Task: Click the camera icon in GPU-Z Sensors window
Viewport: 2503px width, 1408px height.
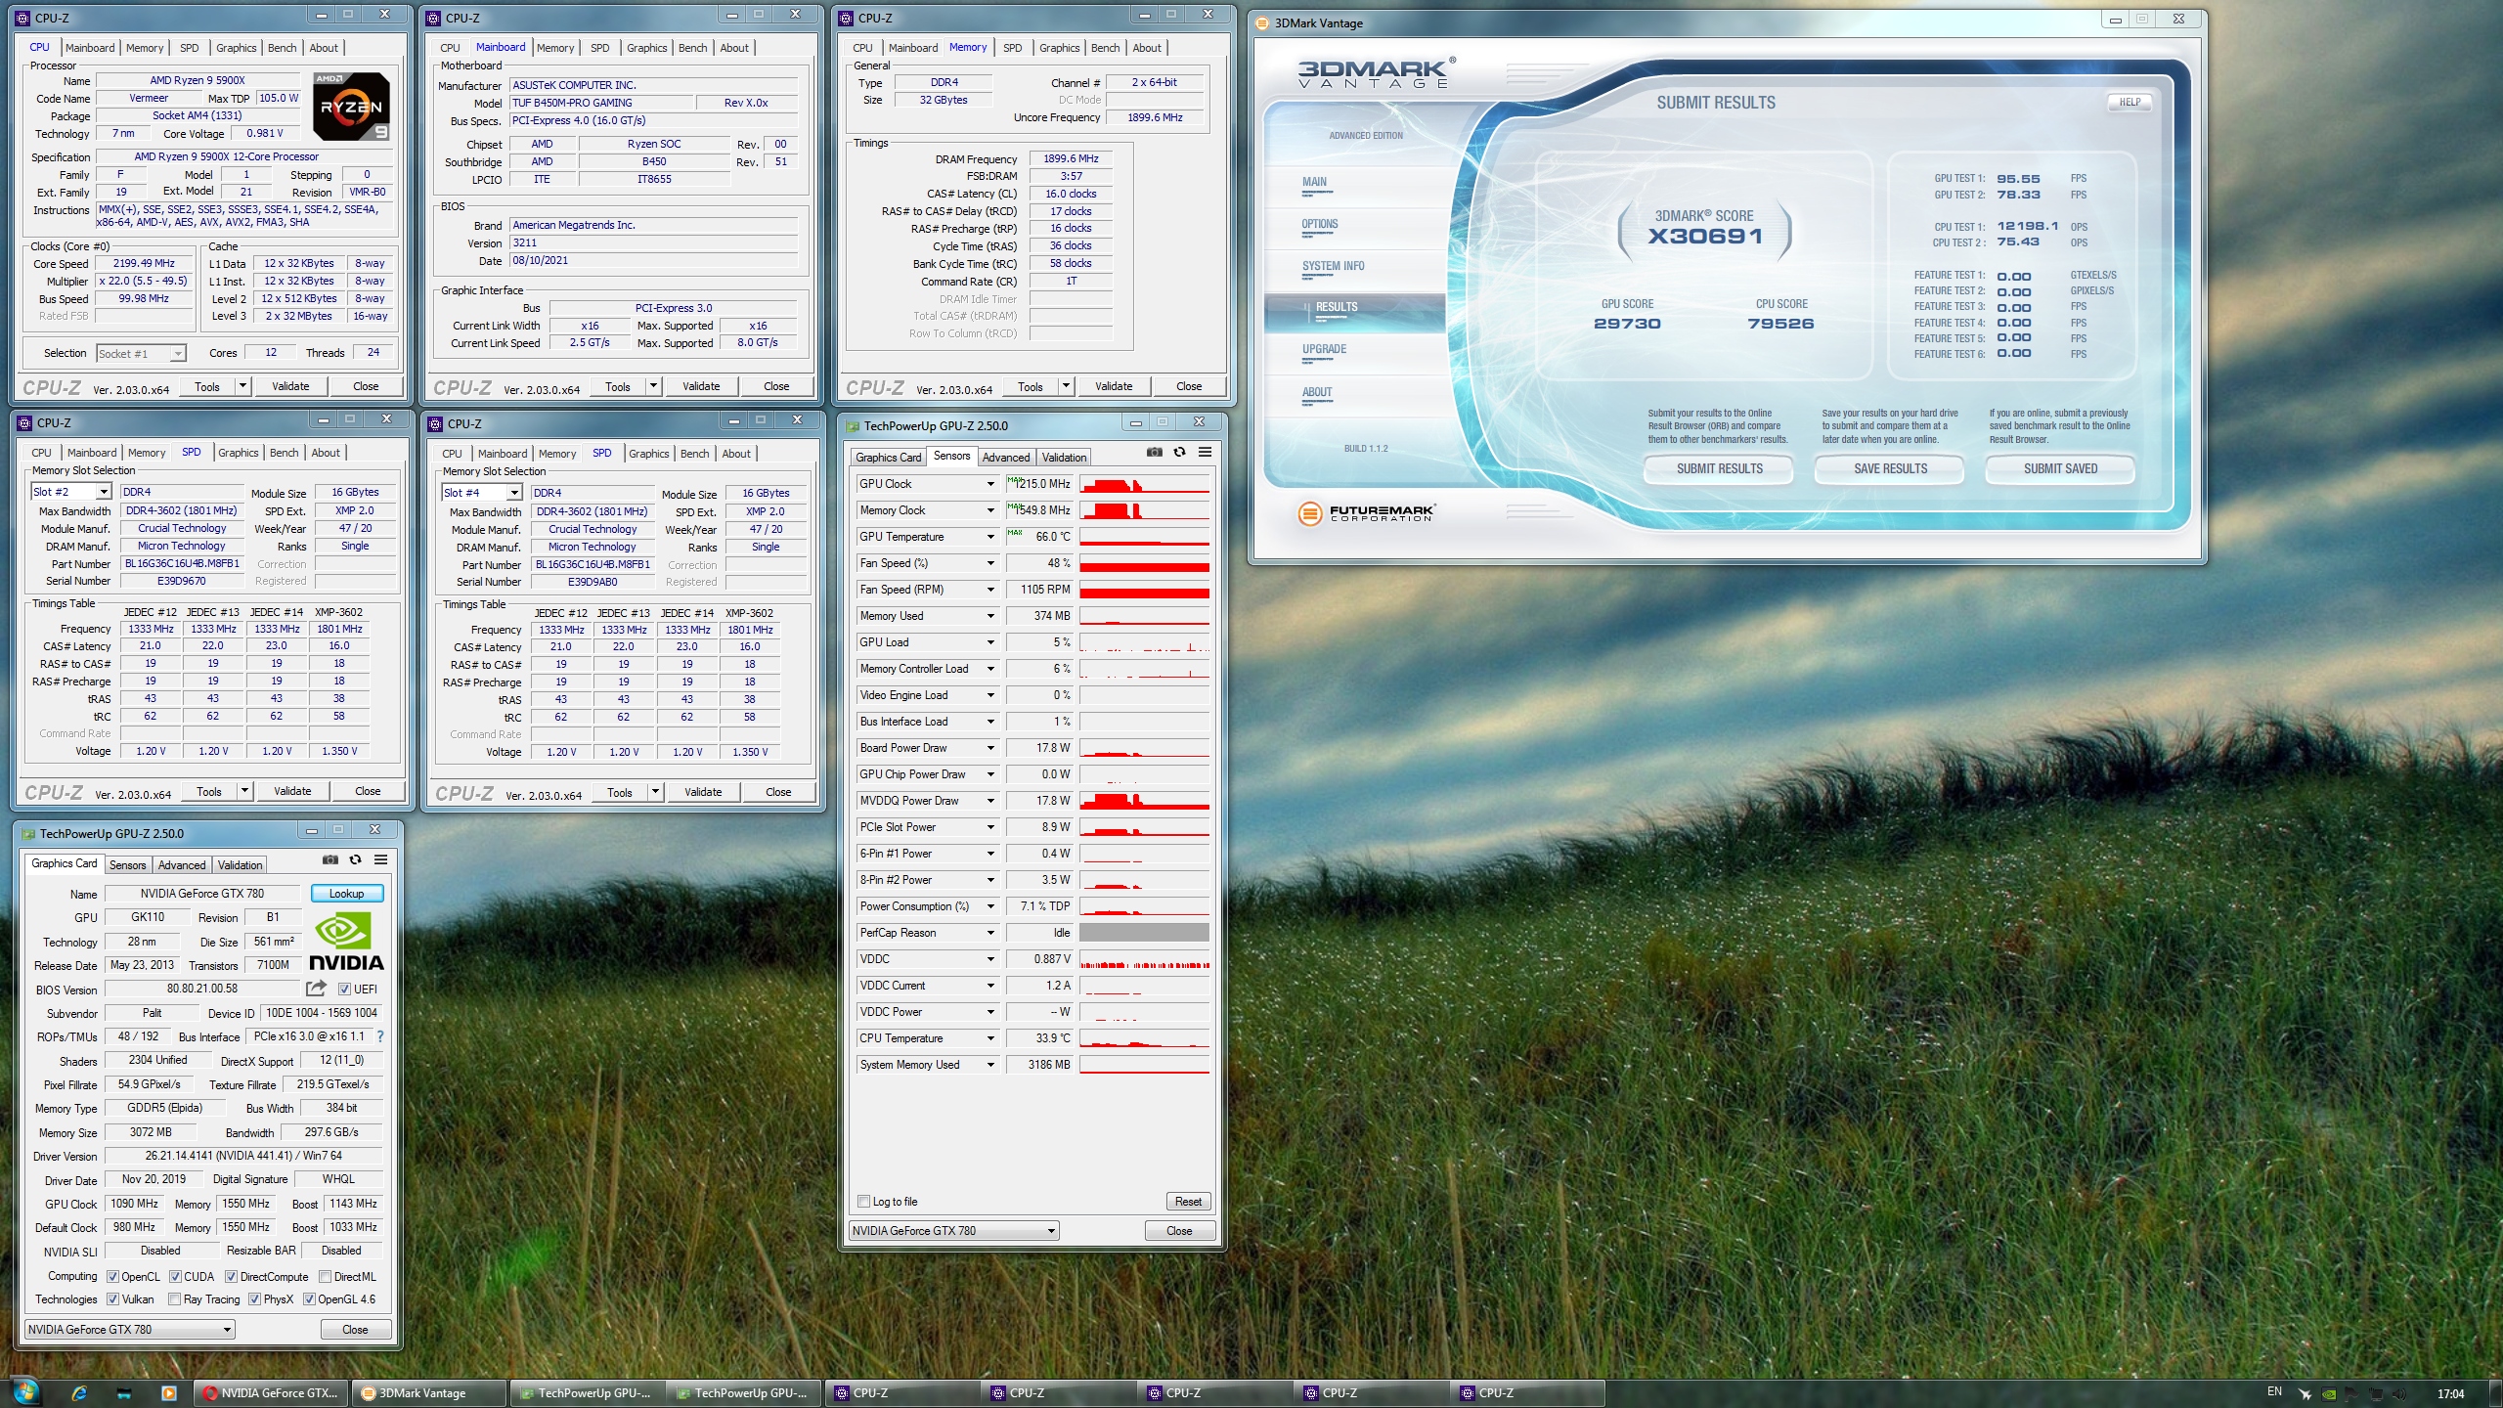Action: pos(1155,453)
